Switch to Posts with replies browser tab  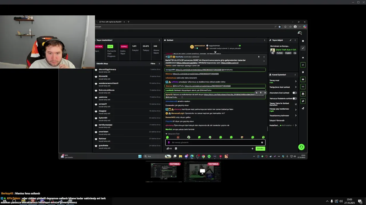click(x=110, y=22)
